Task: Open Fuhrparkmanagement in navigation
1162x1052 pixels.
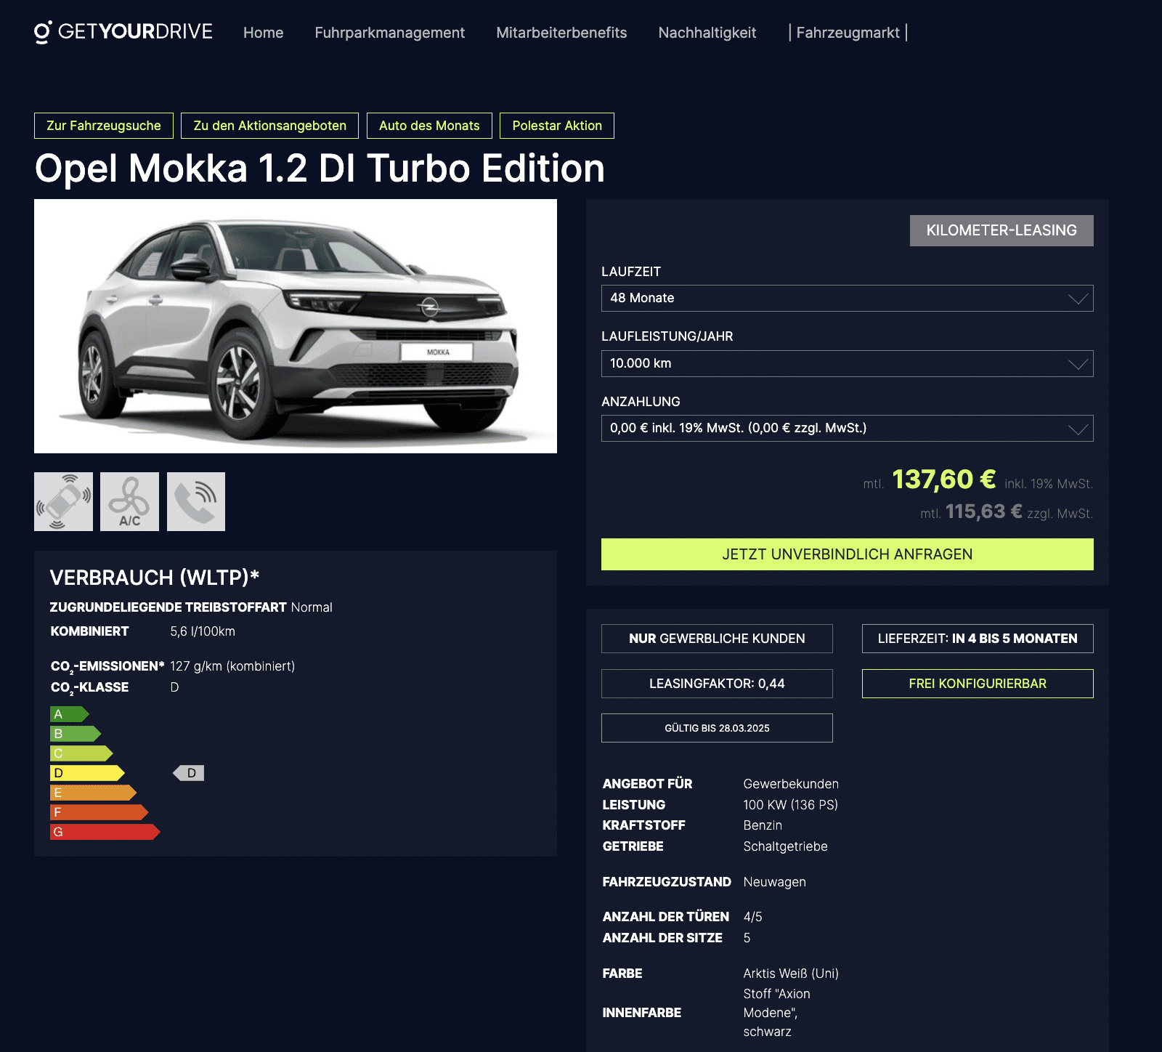Action: click(389, 33)
